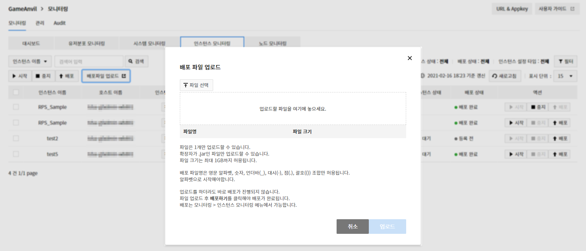This screenshot has height=251, width=586.
Task: Select the 인스턴스 모니터링 tab
Action: pyautogui.click(x=212, y=43)
